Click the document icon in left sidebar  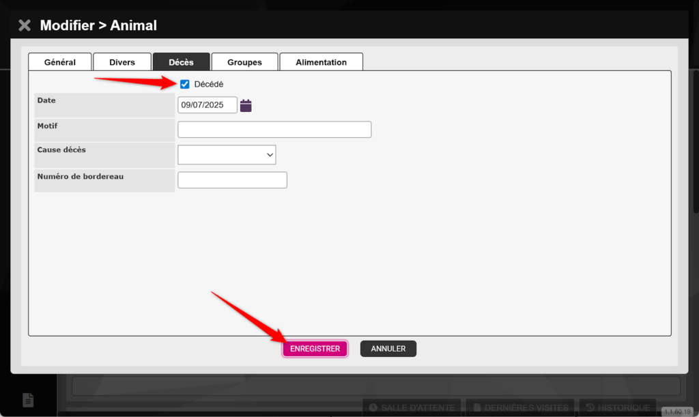pos(28,400)
